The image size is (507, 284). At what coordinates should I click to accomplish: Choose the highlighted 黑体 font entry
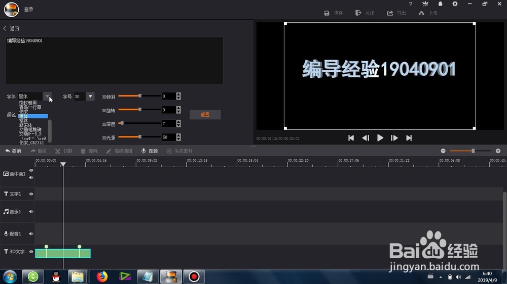[33, 116]
